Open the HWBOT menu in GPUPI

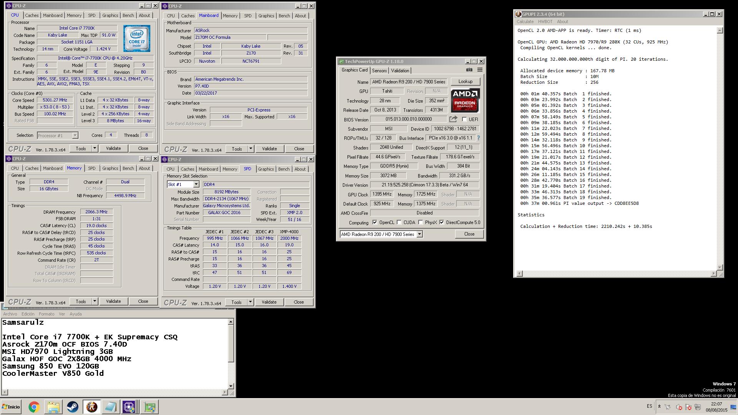pyautogui.click(x=545, y=22)
